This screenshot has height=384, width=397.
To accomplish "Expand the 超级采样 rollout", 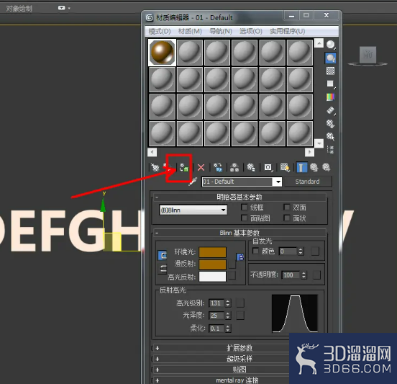I will click(x=239, y=359).
